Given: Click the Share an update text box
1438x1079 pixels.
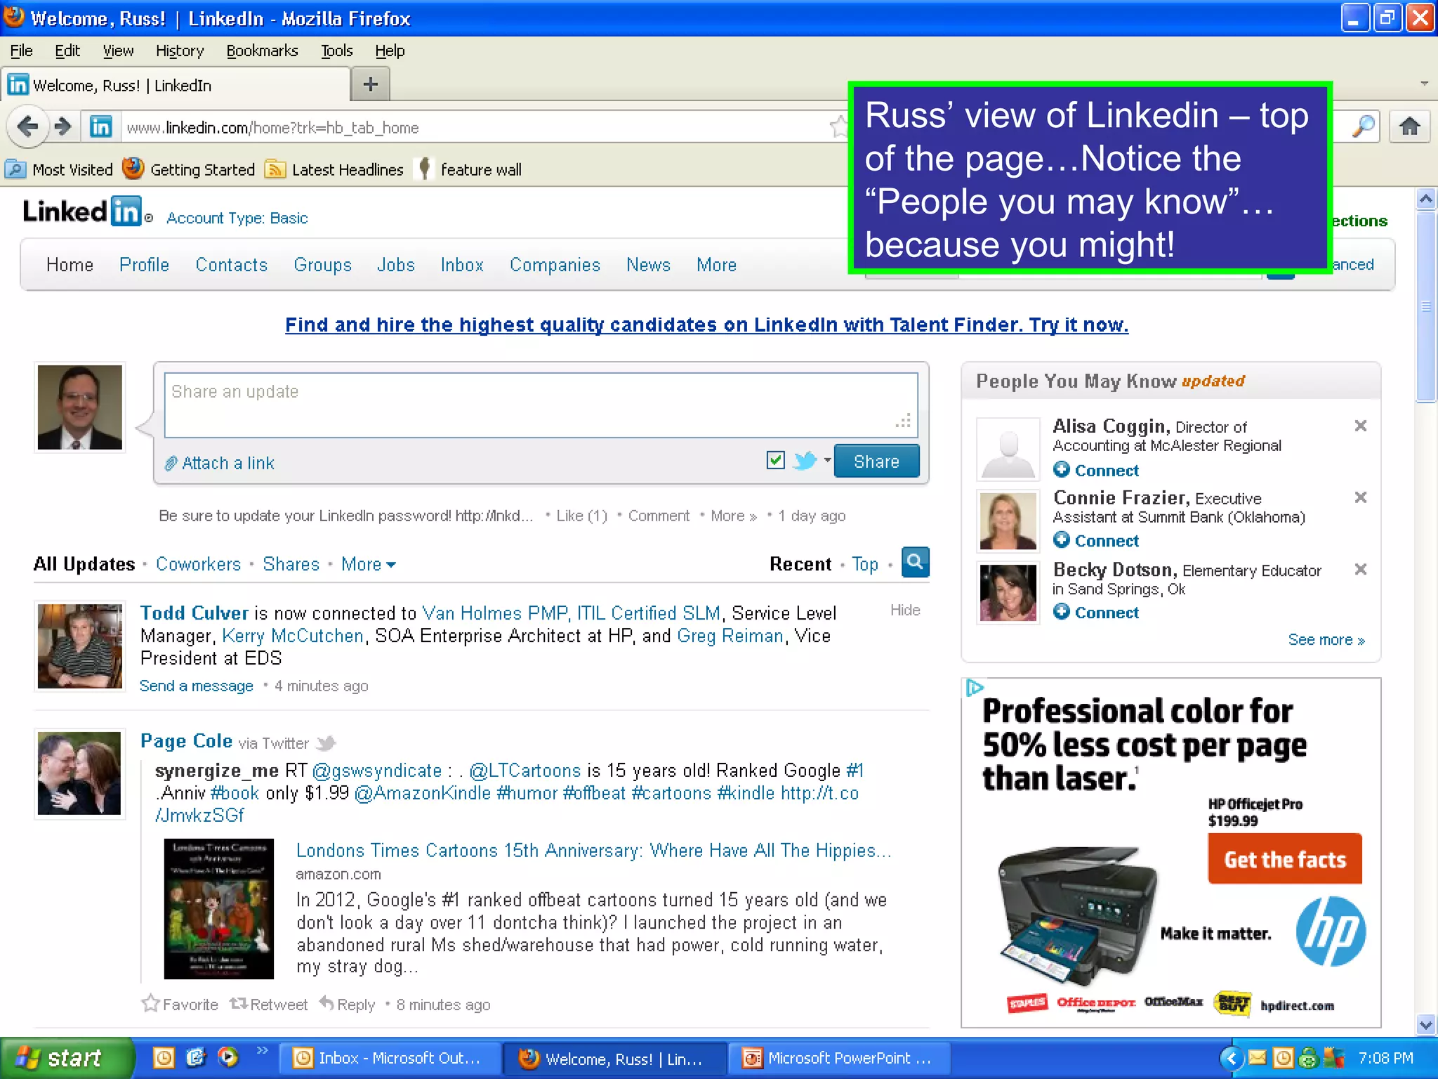Looking at the screenshot, I should (x=541, y=405).
